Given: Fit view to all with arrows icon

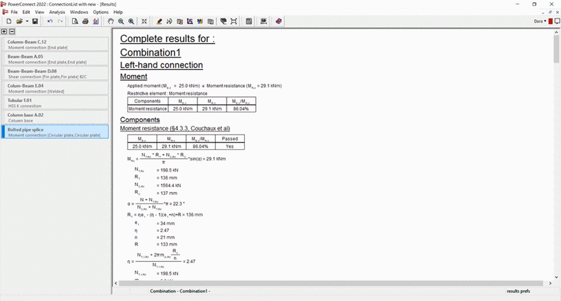Looking at the screenshot, I should click(x=144, y=21).
